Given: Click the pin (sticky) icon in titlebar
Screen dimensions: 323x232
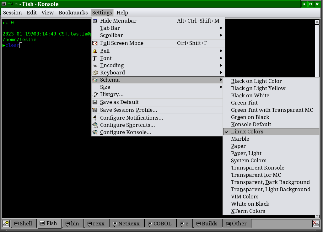Looking at the screenshot, I should click(x=10, y=4).
